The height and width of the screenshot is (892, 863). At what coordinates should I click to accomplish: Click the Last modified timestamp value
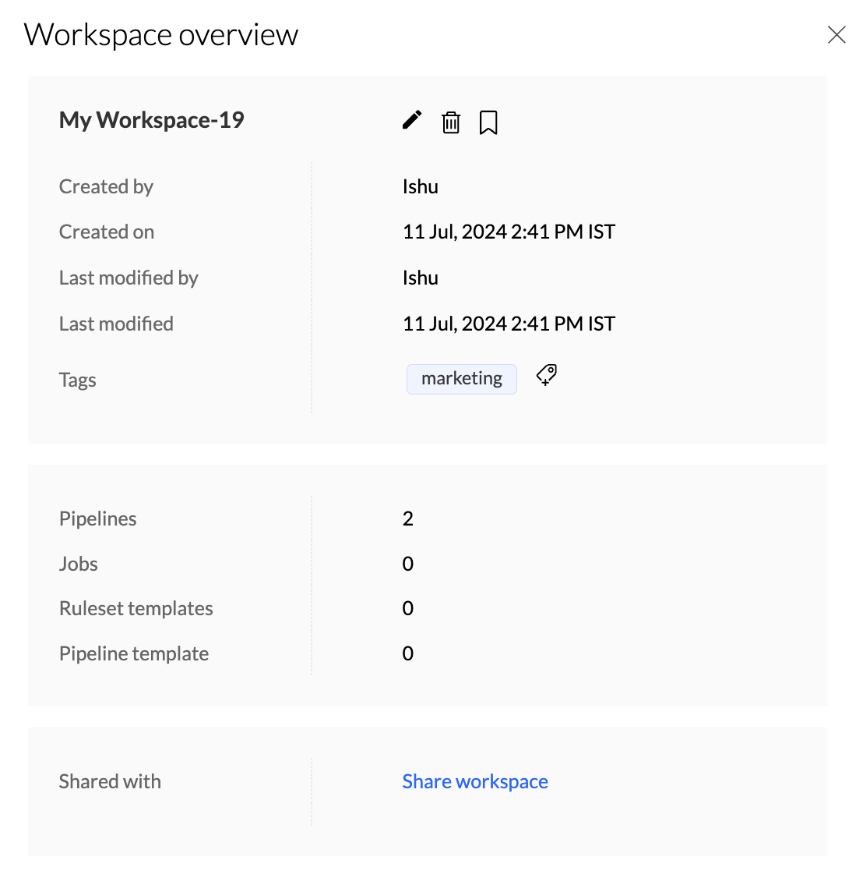[x=509, y=324]
